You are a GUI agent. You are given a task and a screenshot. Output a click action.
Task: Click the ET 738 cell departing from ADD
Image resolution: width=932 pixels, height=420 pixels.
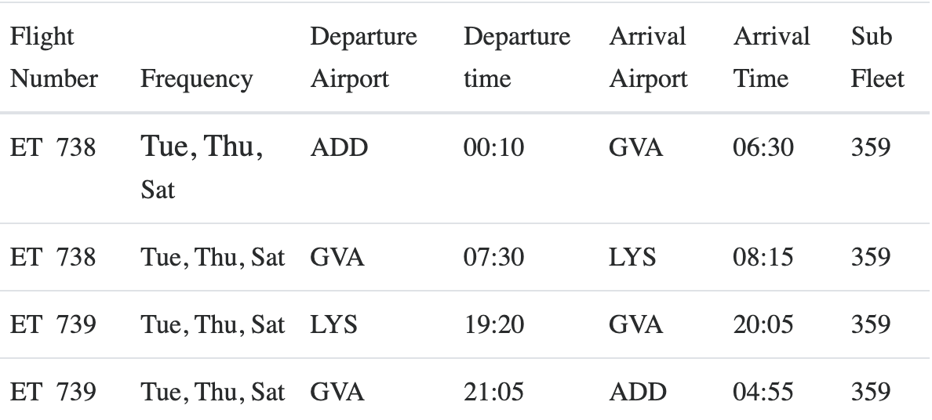pyautogui.click(x=53, y=147)
